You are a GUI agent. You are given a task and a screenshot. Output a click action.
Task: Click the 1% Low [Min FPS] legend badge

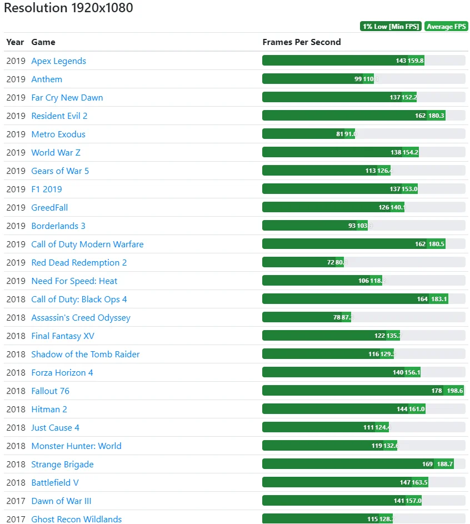(391, 27)
